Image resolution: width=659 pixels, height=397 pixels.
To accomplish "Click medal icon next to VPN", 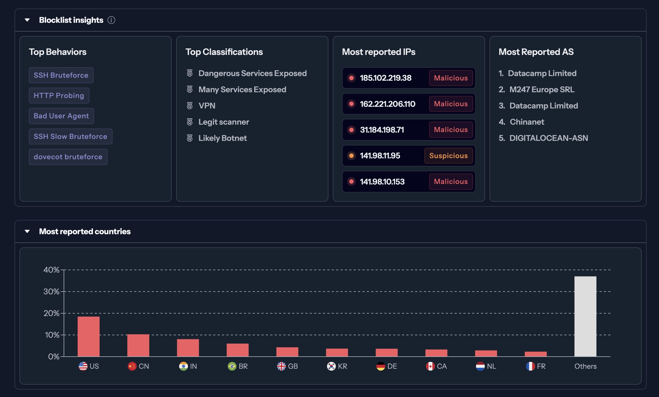I will pos(190,105).
